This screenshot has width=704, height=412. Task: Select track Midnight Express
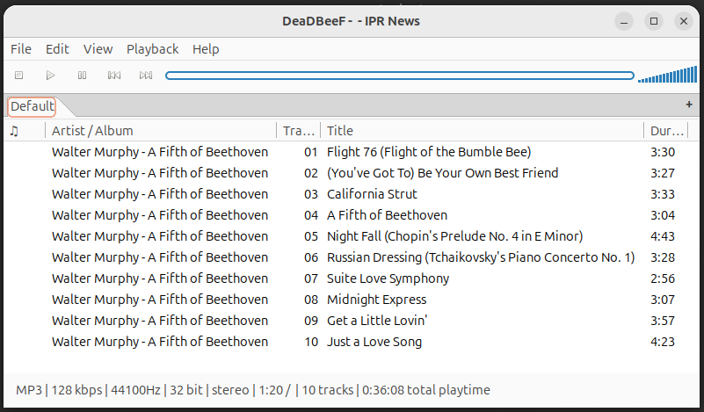tap(377, 300)
